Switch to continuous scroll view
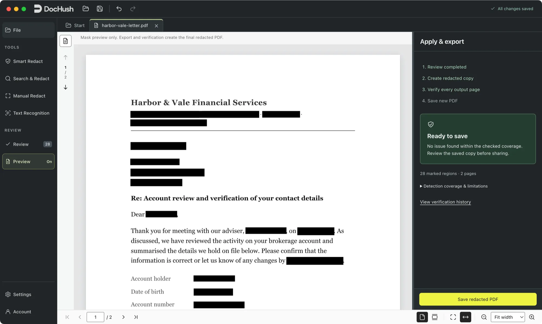This screenshot has width=542, height=324. 435,317
